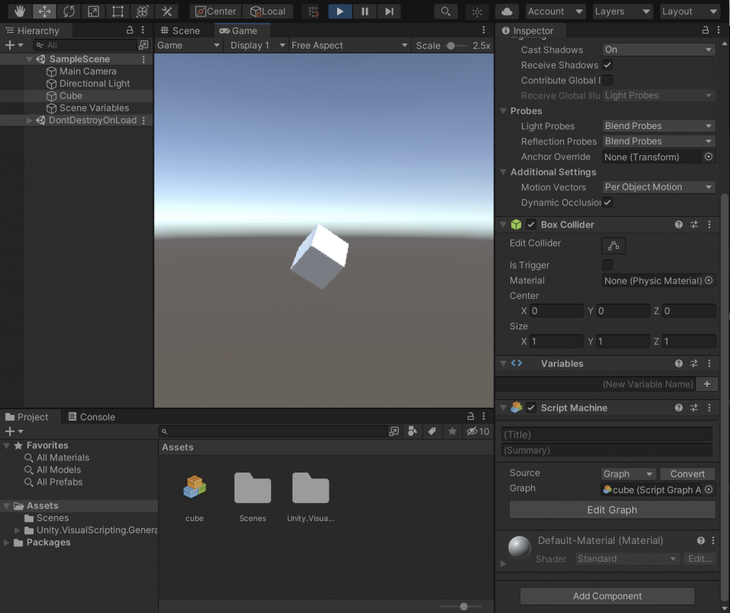
Task: Toggle the Center pivot mode
Action: (x=215, y=11)
